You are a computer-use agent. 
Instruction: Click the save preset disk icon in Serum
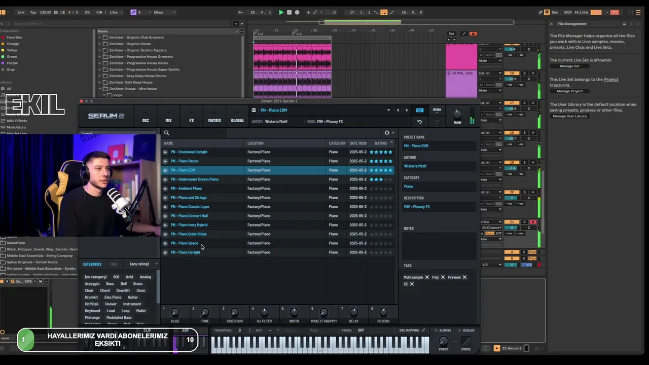point(254,110)
